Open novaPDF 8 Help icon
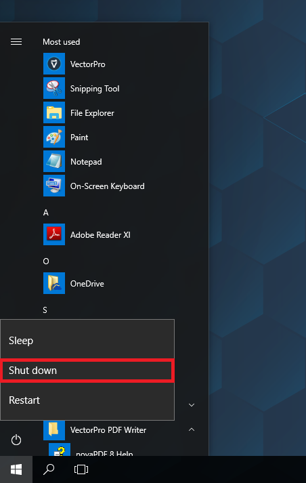The image size is (306, 483). (x=60, y=450)
